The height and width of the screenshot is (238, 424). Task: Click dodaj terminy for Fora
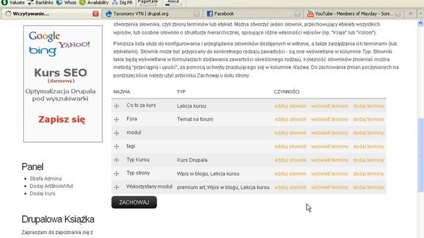tap(368, 119)
